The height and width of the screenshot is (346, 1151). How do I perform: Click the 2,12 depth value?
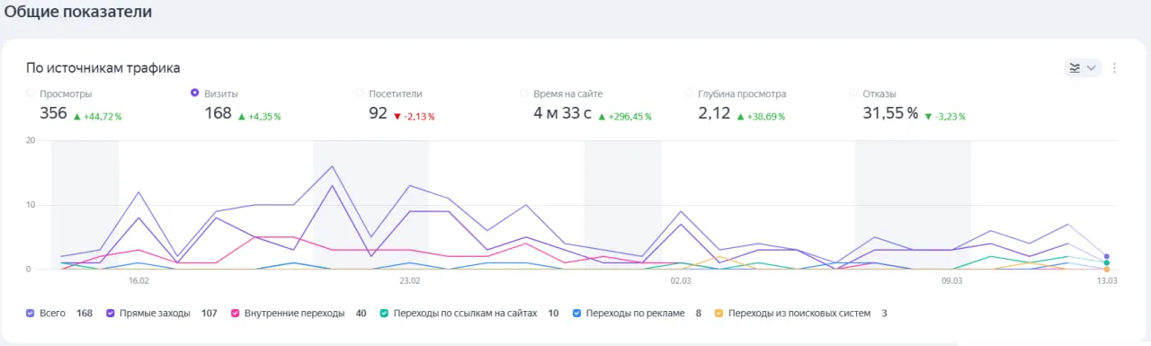(714, 113)
